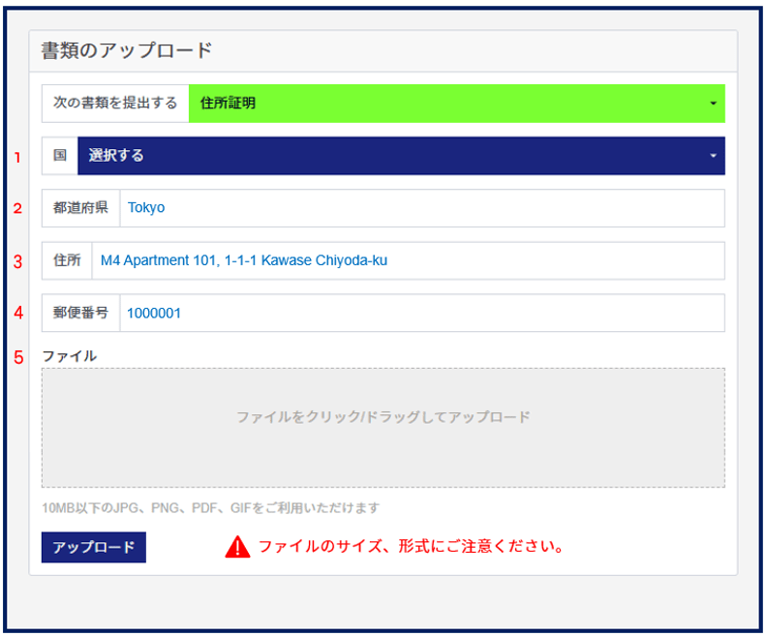Click the red warning triangle icon
The width and height of the screenshot is (765, 636).
(x=237, y=547)
